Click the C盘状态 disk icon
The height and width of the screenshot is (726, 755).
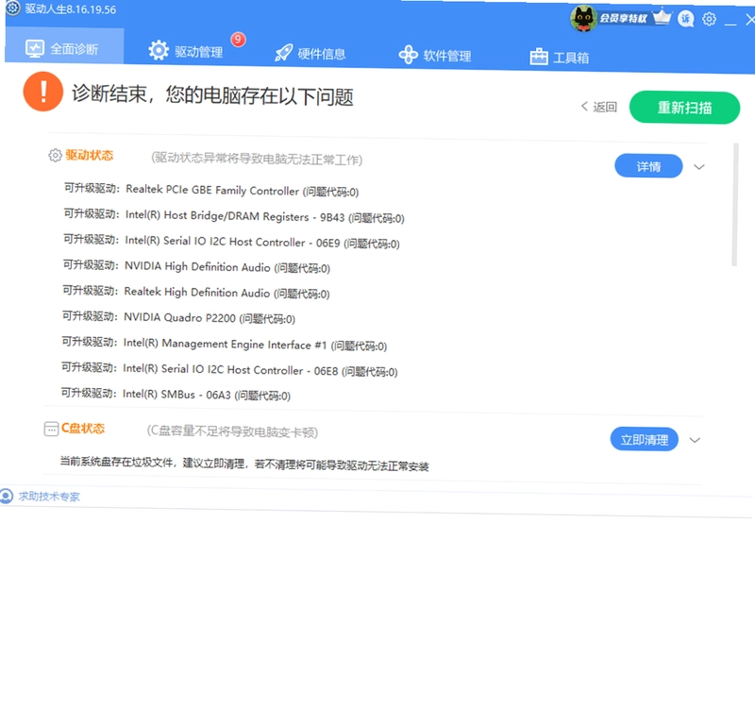(51, 429)
